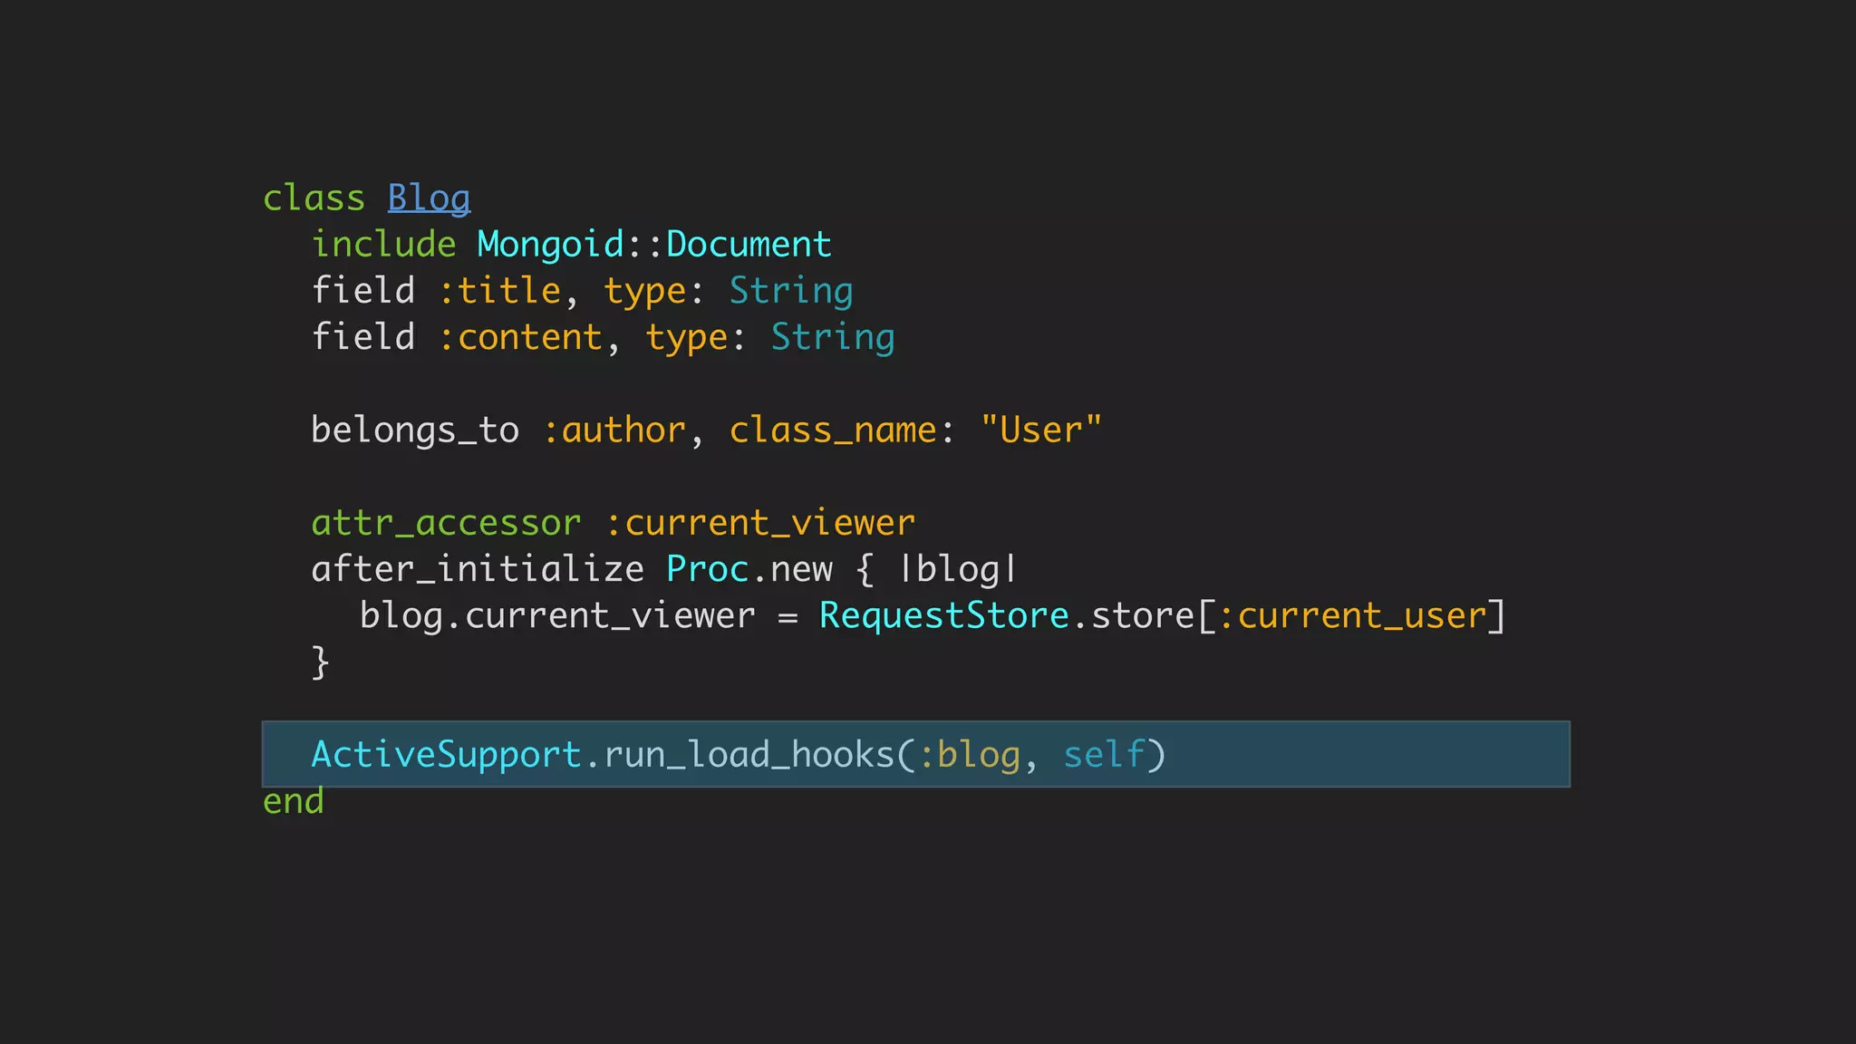Click the underlined Blog class name

coord(429,198)
